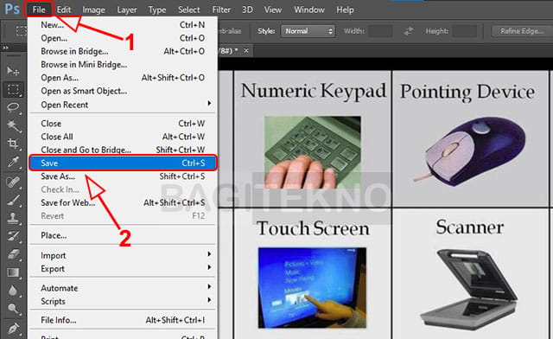The width and height of the screenshot is (553, 339).
Task: Select the Eyedropper tool
Action: point(13,162)
